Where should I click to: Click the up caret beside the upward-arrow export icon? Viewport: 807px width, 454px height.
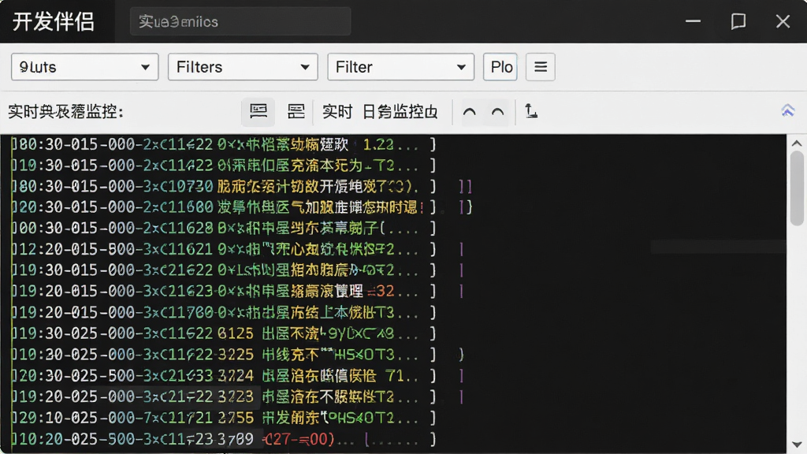point(498,112)
